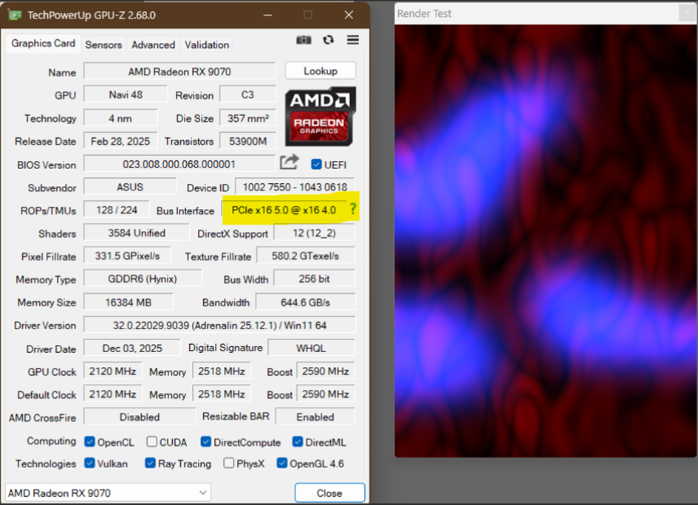Viewport: 698px width, 505px height.
Task: Open the AMD Radeon RX 9070 GPU dropdown
Action: pos(108,492)
